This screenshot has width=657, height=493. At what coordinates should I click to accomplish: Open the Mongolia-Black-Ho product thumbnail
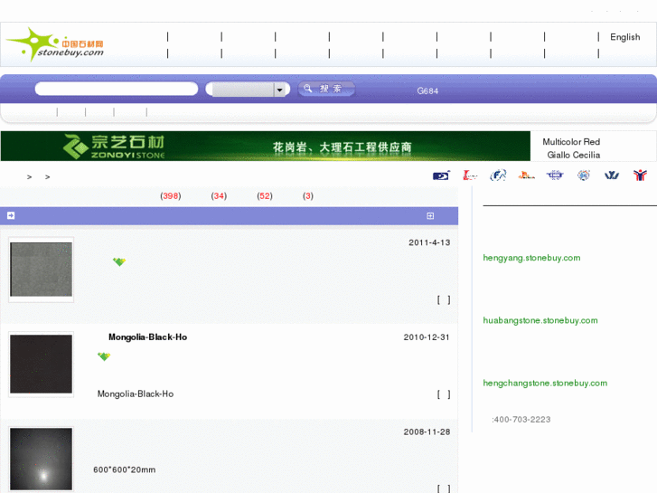click(41, 364)
